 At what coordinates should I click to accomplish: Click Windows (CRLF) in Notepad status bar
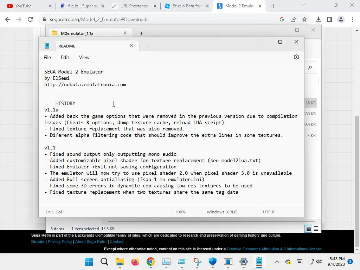point(222,212)
